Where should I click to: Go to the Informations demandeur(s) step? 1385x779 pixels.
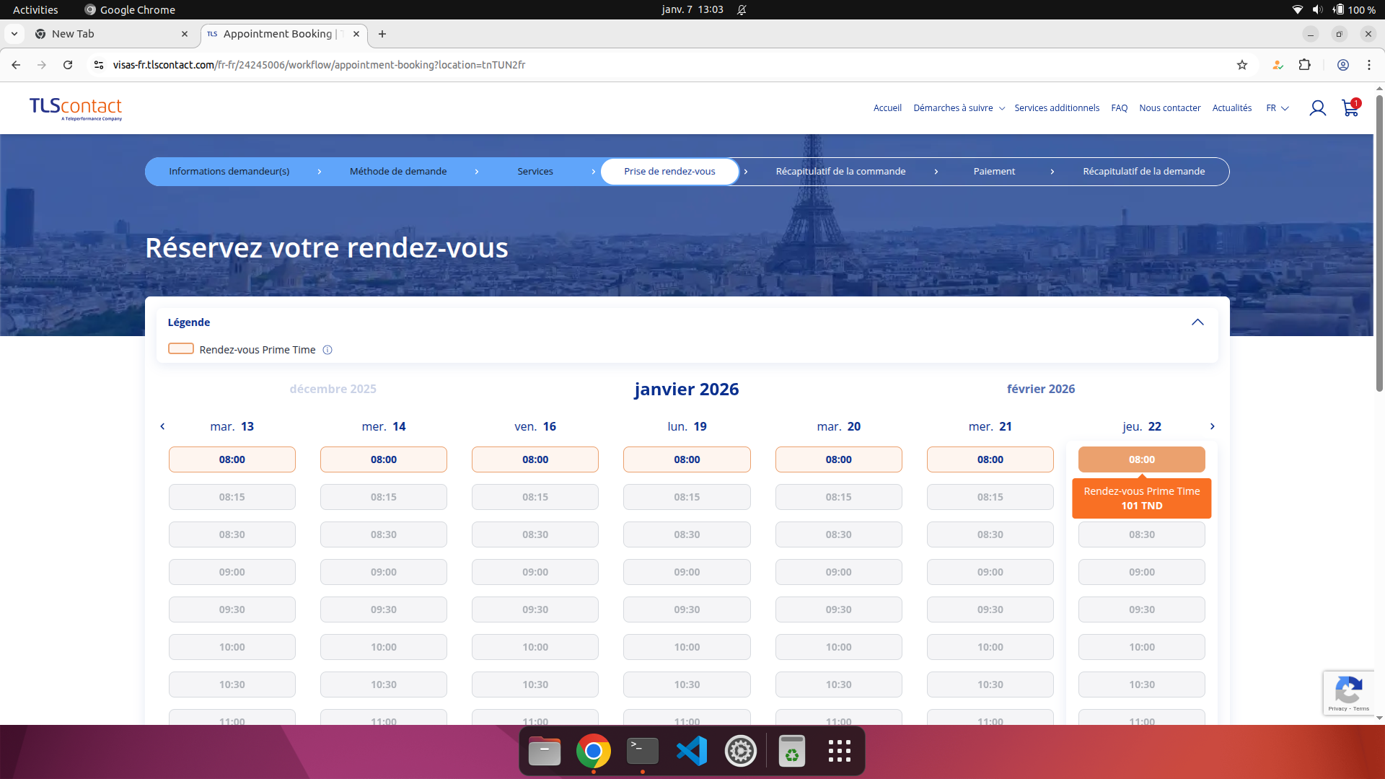tap(229, 172)
